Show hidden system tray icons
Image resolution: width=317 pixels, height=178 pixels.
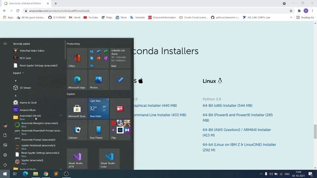coord(261,174)
